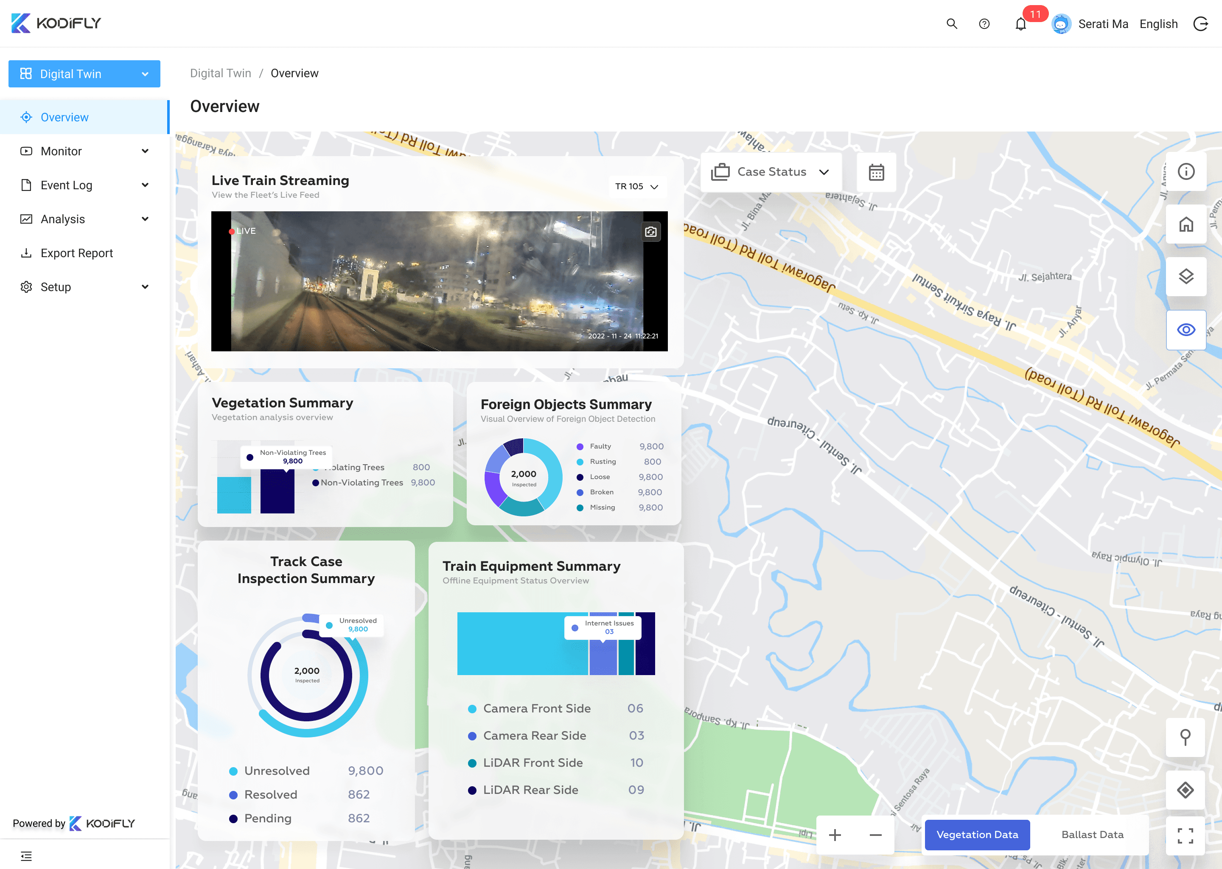This screenshot has height=869, width=1222.
Task: Open notifications bell with 11 badge
Action: (1021, 24)
